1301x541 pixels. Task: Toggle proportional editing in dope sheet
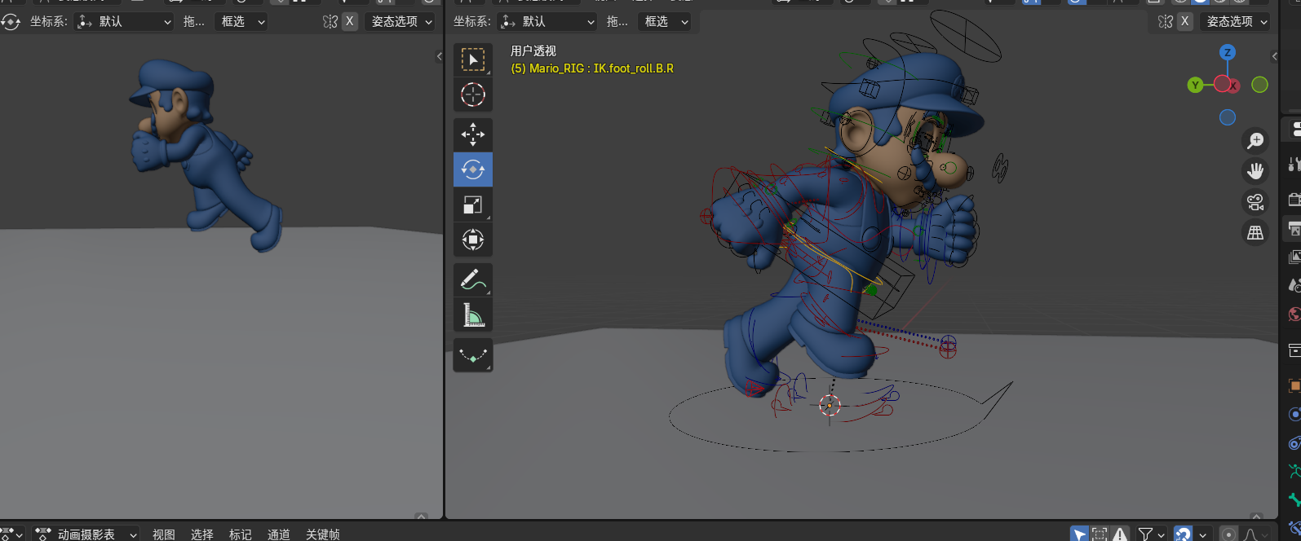pos(1228,534)
